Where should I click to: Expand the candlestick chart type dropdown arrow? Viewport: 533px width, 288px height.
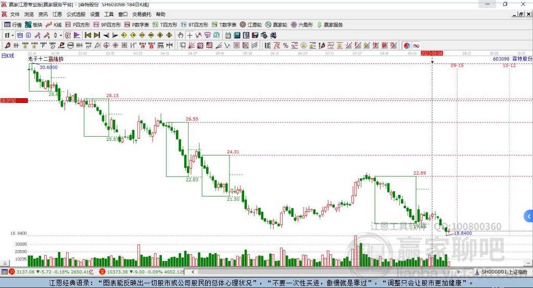pyautogui.click(x=60, y=35)
